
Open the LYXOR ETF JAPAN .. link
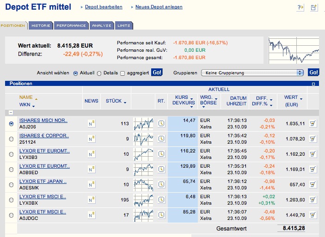pyautogui.click(x=43, y=181)
